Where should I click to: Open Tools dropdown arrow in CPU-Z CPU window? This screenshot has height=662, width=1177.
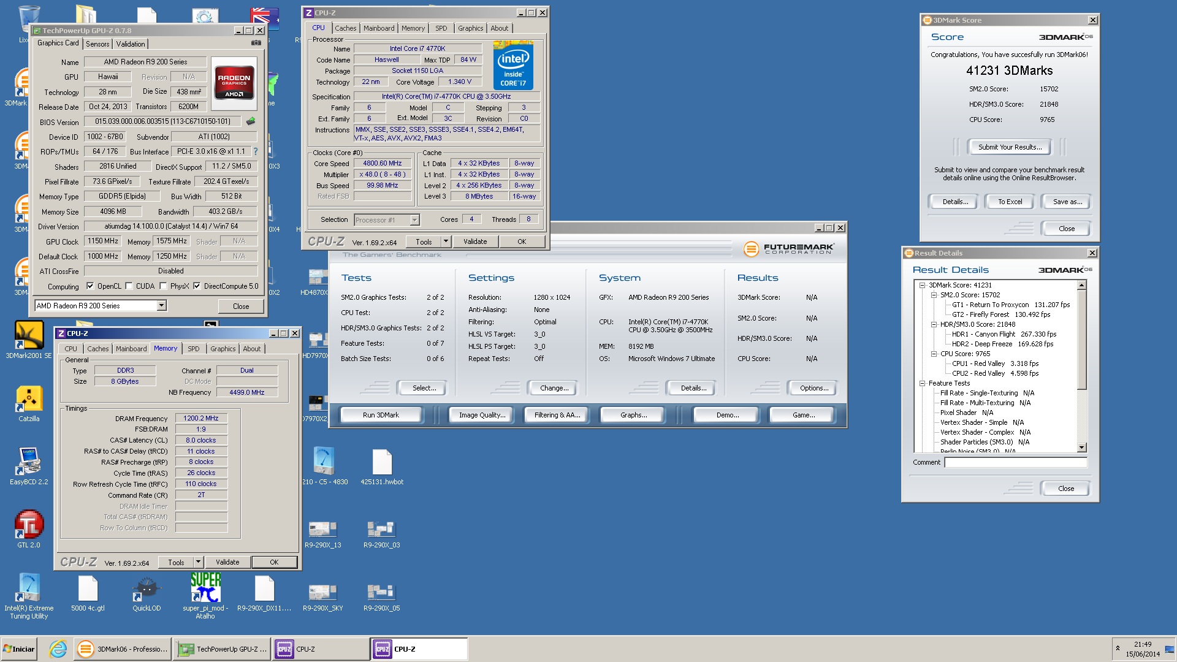pyautogui.click(x=446, y=242)
